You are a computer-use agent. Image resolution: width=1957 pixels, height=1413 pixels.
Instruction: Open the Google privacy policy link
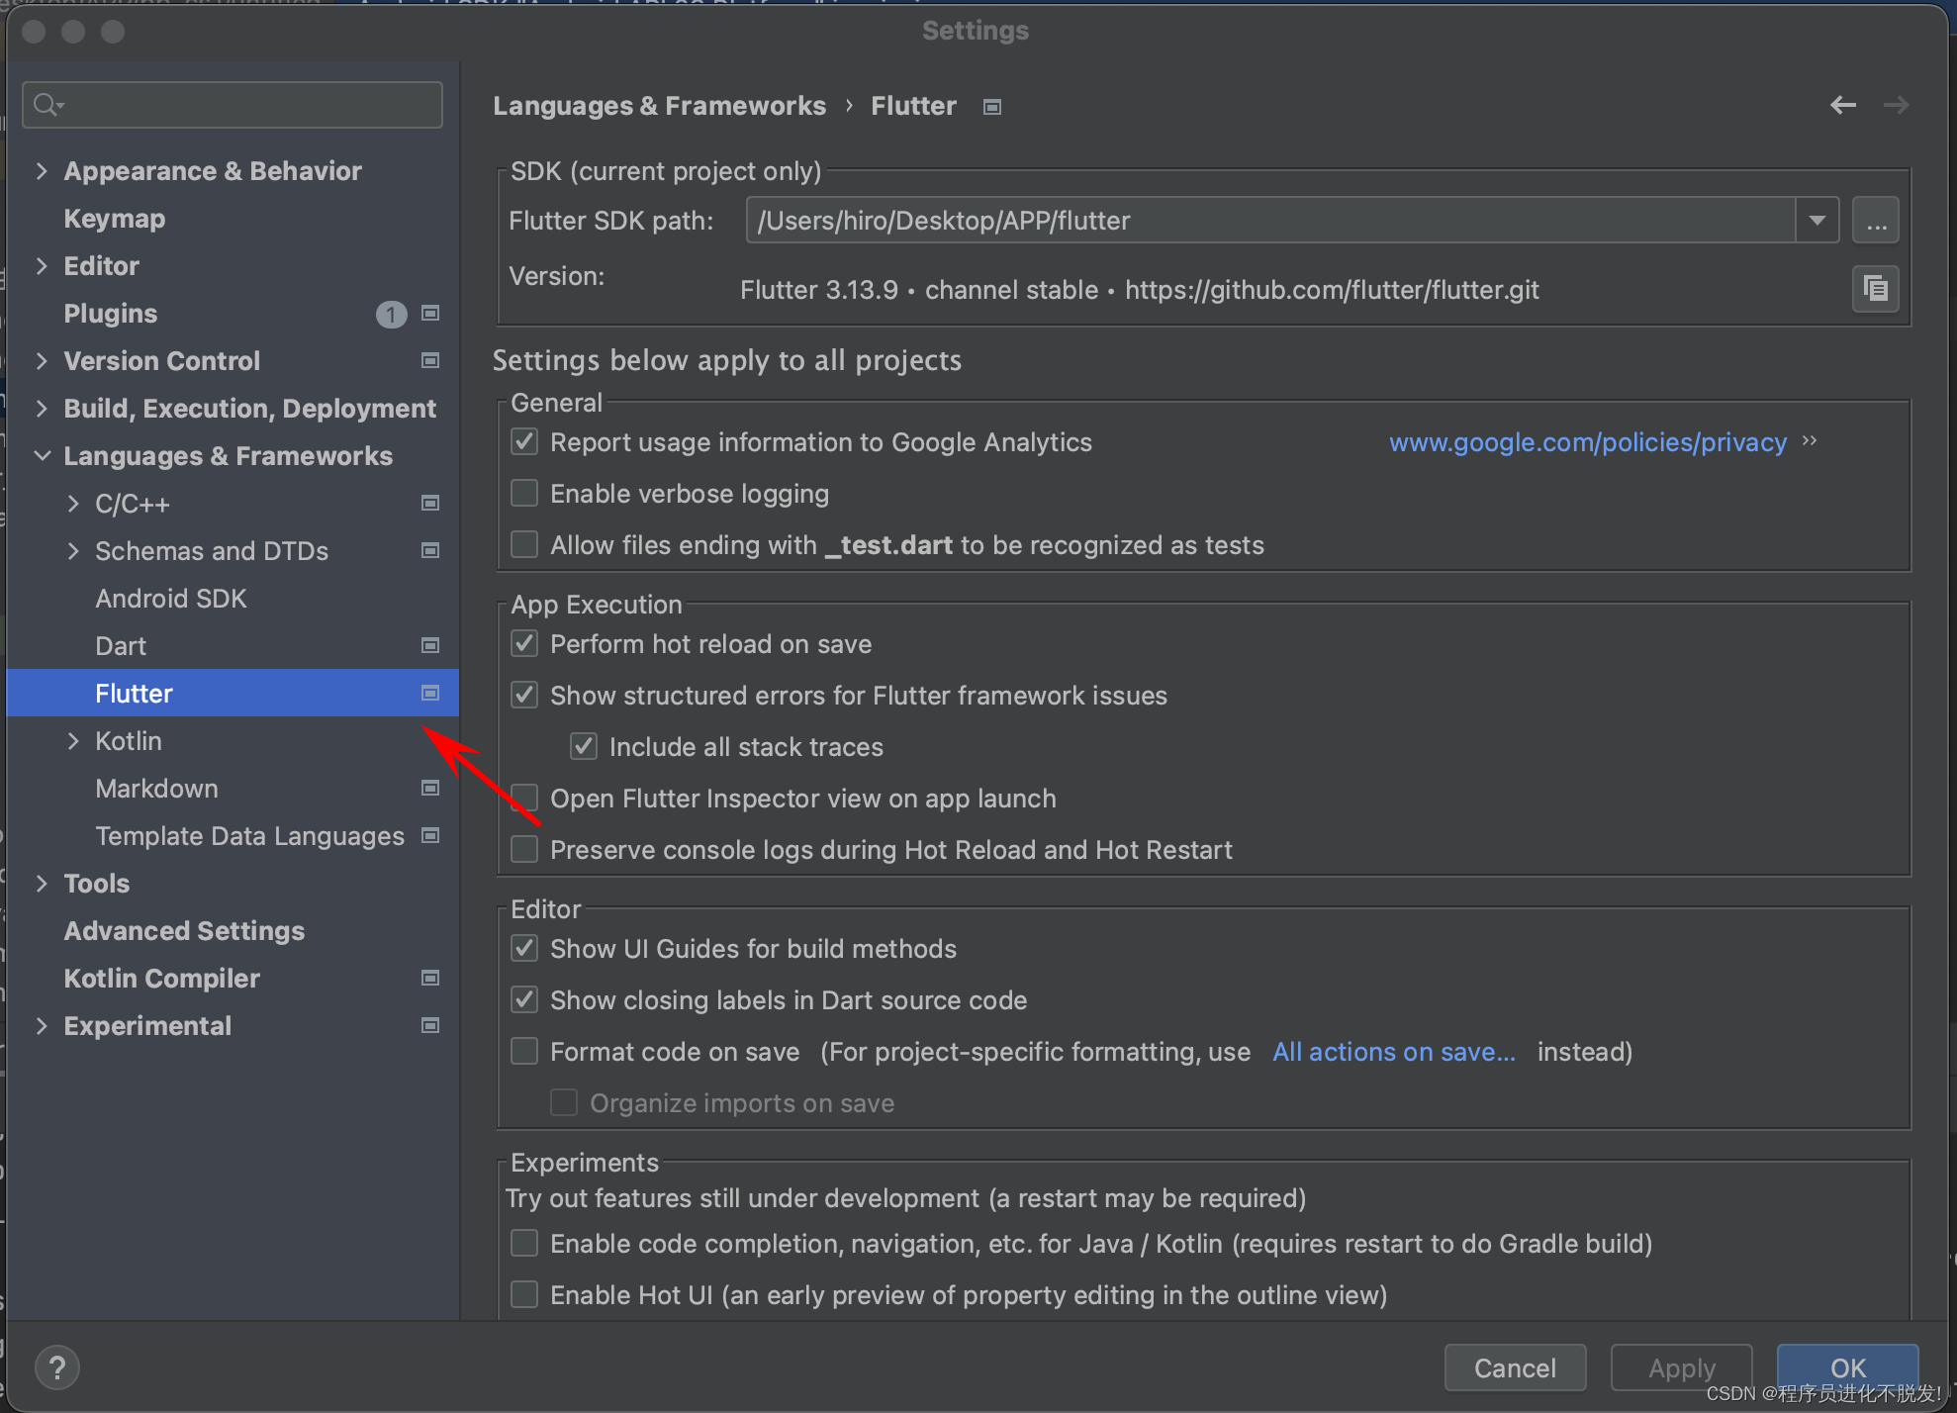tap(1587, 442)
